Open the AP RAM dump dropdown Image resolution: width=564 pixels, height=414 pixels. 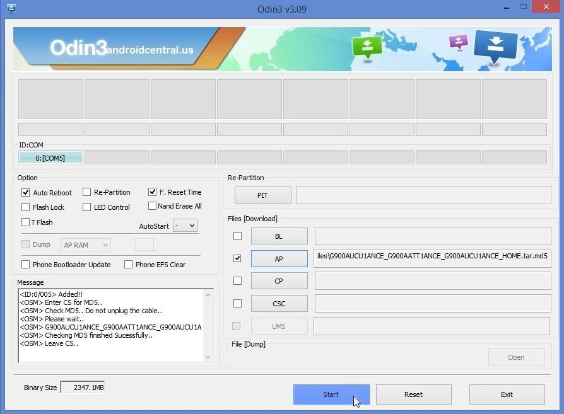coord(85,244)
